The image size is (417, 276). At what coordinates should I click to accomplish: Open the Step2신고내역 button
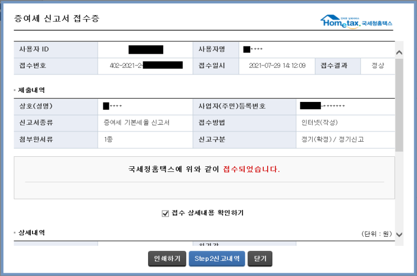pyautogui.click(x=217, y=259)
